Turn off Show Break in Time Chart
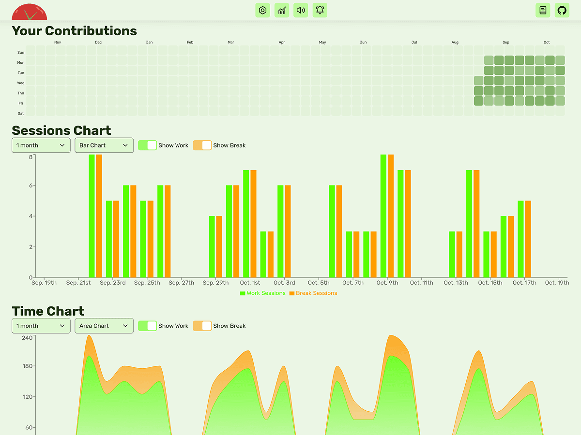Image resolution: width=581 pixels, height=435 pixels. point(202,326)
